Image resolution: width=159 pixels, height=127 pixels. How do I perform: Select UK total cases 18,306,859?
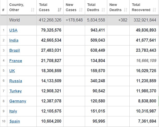51,71
